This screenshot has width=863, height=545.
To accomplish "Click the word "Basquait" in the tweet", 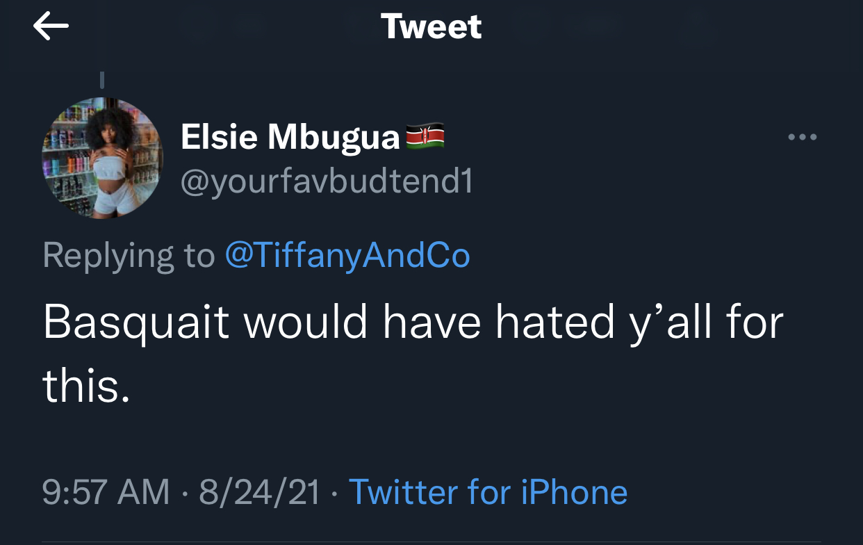I will 136,323.
